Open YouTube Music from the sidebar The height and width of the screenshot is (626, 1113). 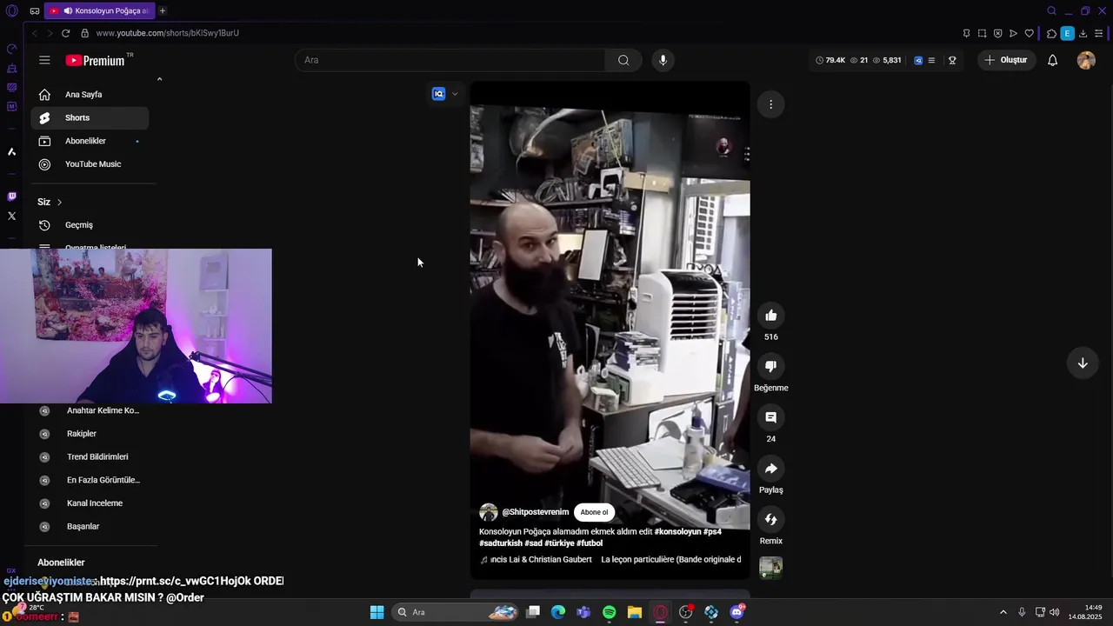click(x=90, y=164)
